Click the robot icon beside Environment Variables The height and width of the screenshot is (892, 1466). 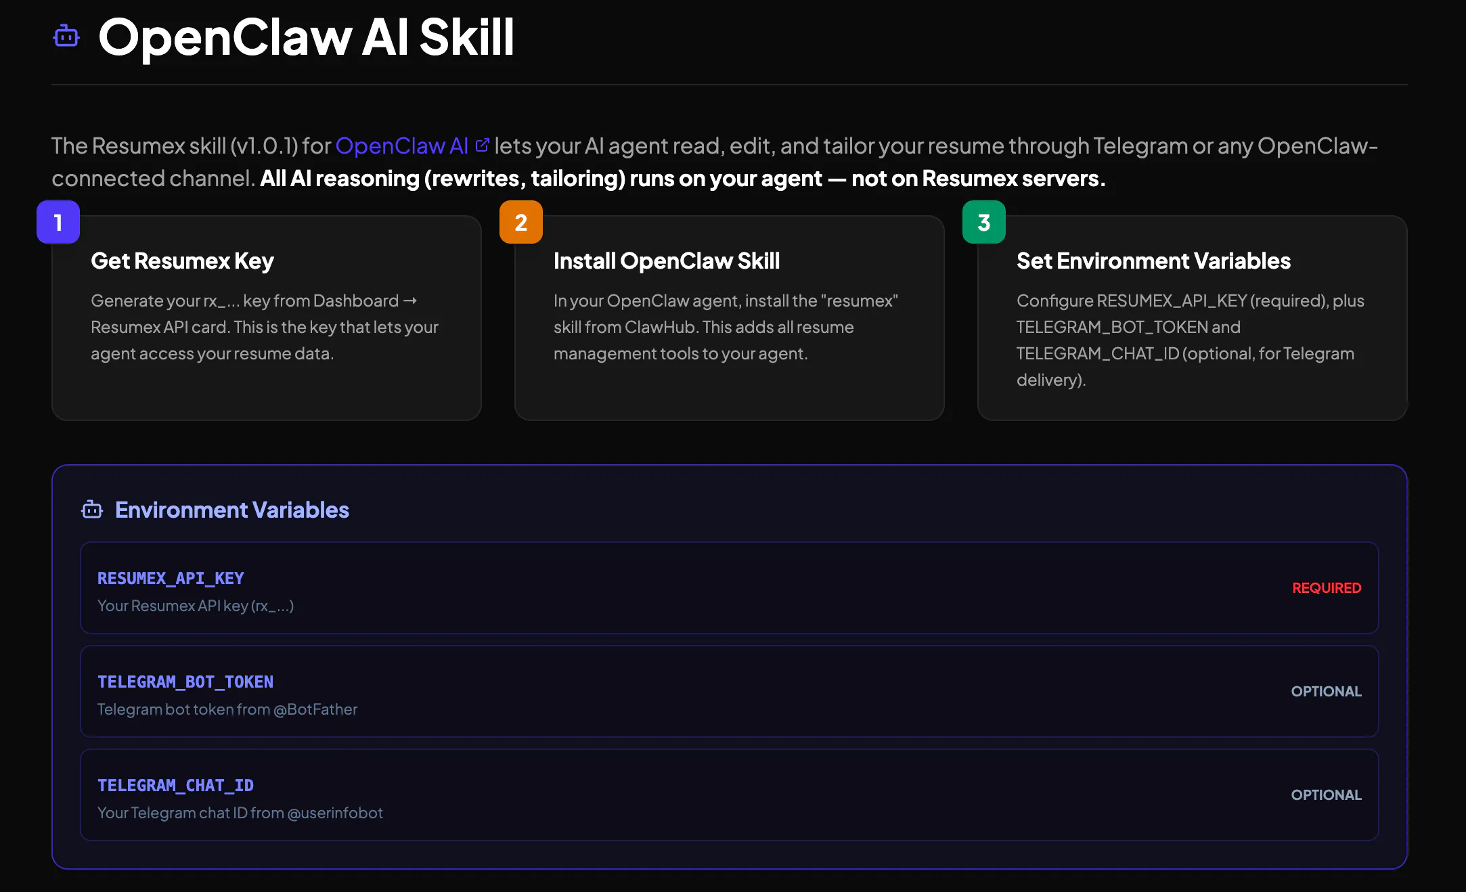pyautogui.click(x=92, y=510)
